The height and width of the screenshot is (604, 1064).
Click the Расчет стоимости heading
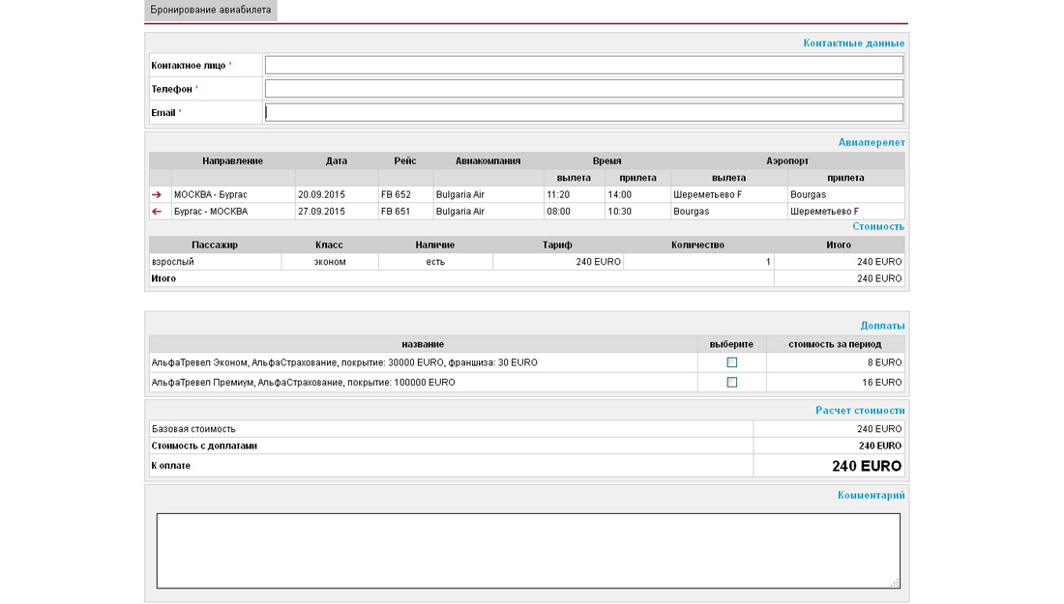859,411
